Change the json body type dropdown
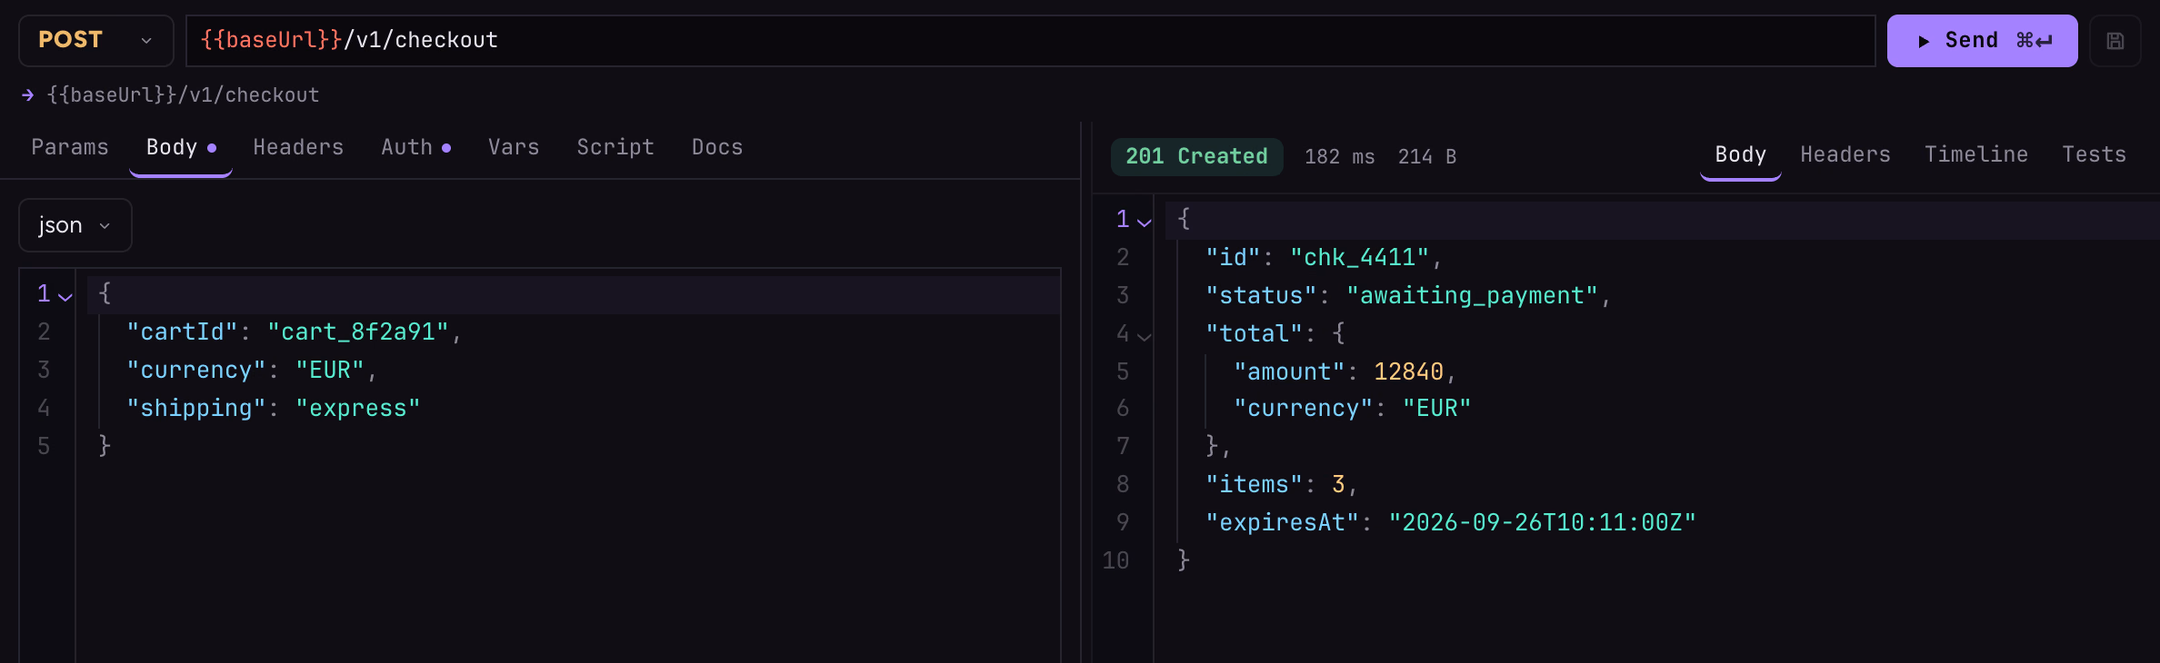This screenshot has width=2160, height=663. click(x=75, y=225)
